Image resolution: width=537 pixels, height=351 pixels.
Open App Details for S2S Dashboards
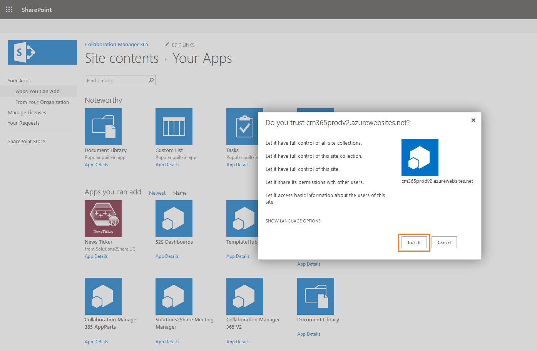(167, 256)
